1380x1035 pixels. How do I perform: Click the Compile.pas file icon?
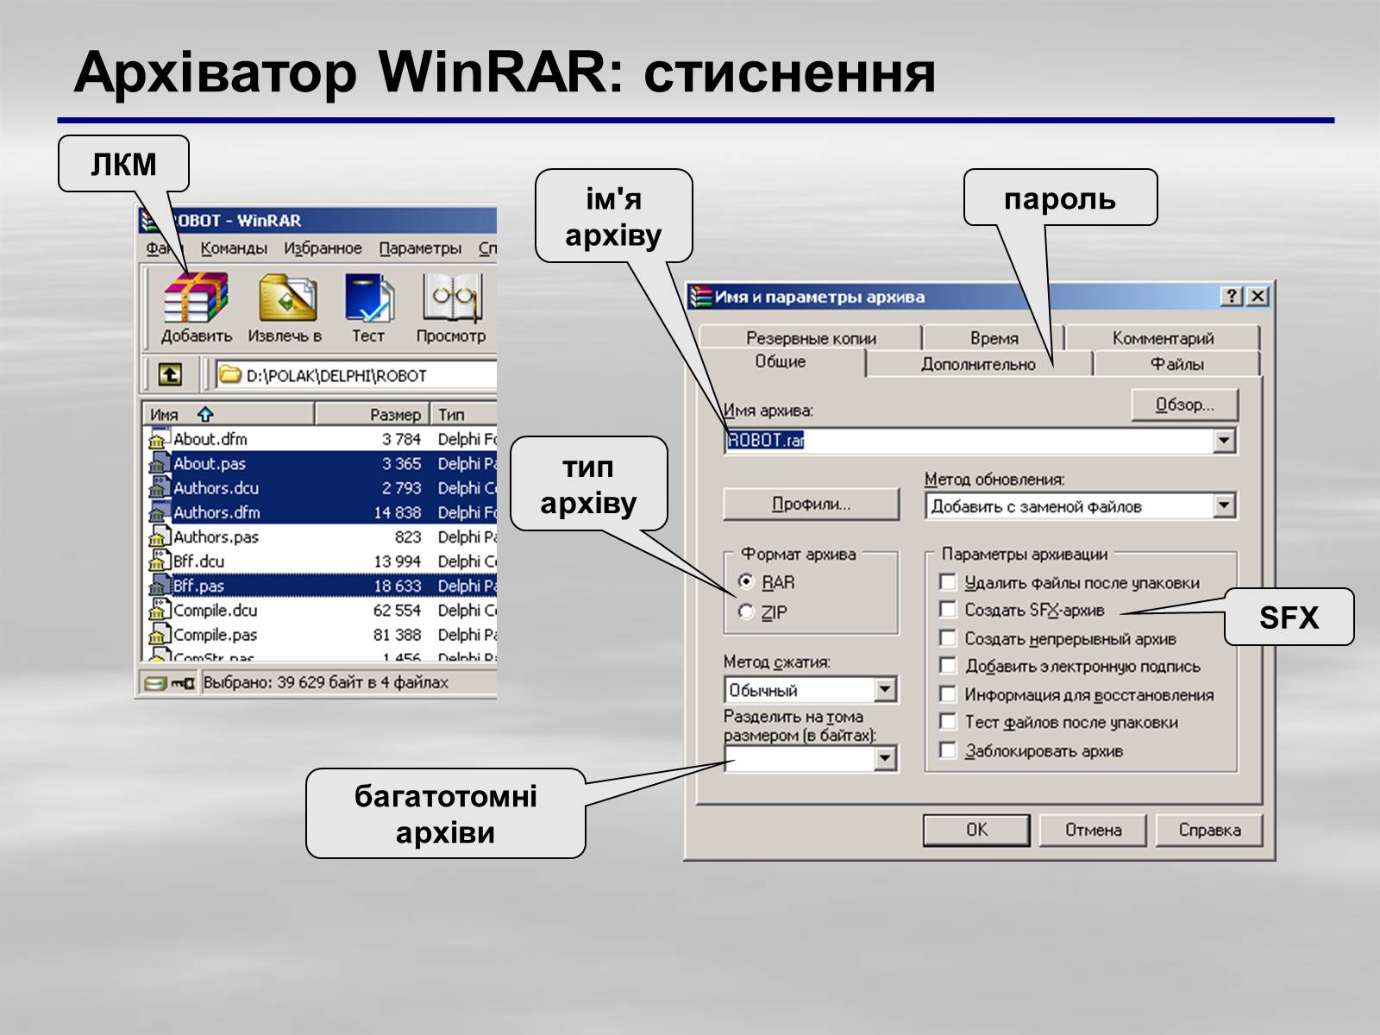click(159, 635)
